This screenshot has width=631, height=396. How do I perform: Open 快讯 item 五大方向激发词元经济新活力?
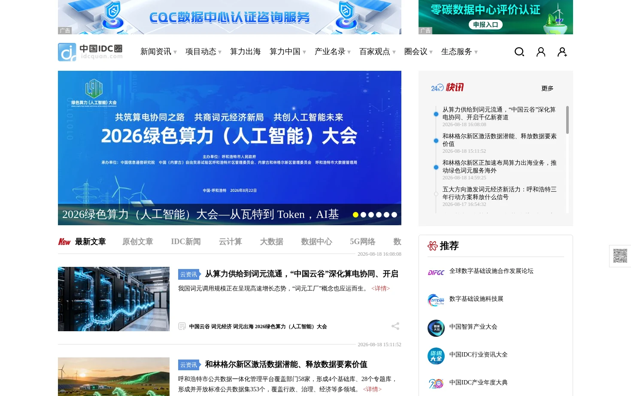(x=500, y=193)
